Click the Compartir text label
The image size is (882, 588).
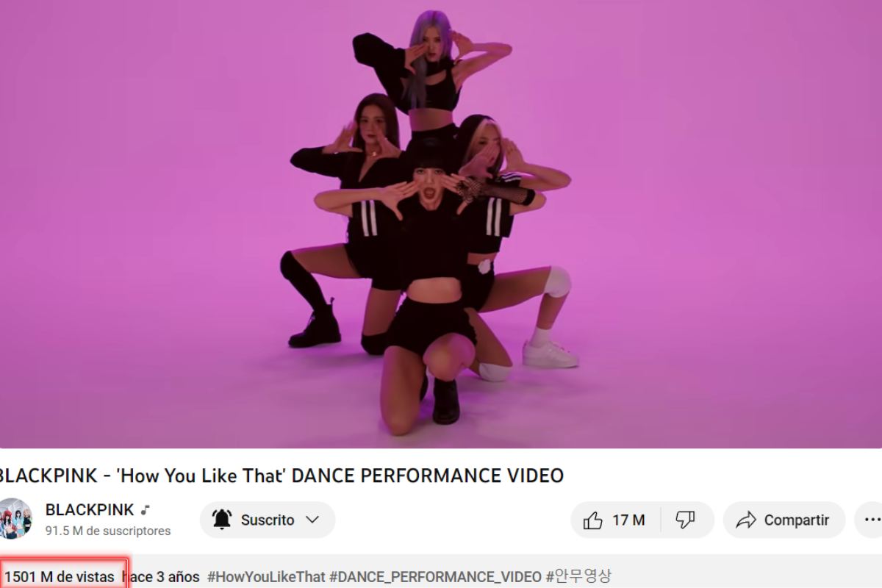[x=797, y=520]
